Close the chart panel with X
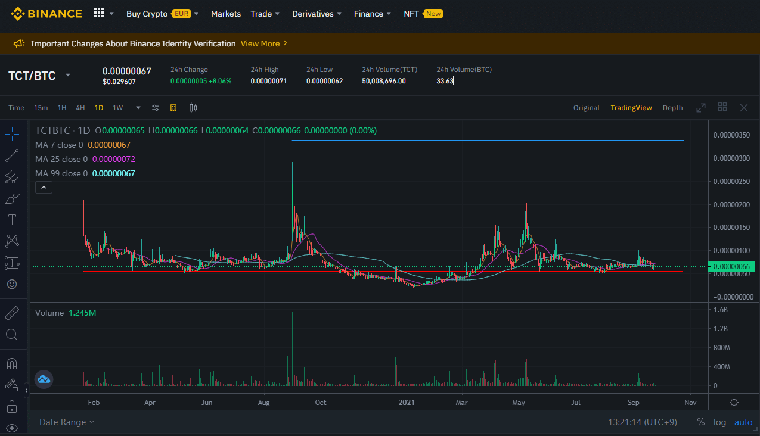 744,108
